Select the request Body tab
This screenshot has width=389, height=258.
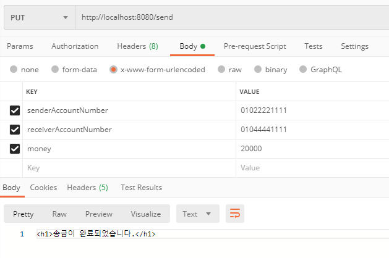[192, 46]
